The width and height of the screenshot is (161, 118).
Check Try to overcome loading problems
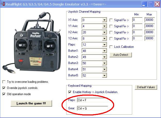click(x=4, y=82)
